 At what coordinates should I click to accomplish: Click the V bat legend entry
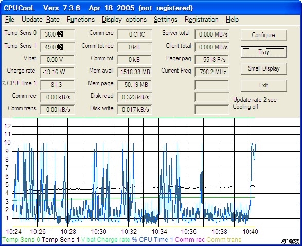(88, 240)
